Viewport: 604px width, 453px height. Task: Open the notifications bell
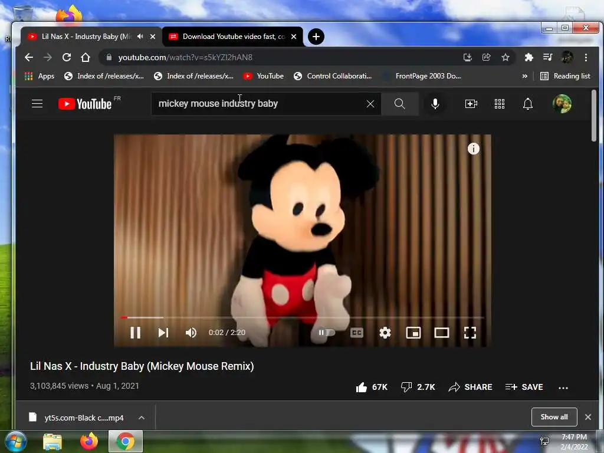click(x=528, y=104)
